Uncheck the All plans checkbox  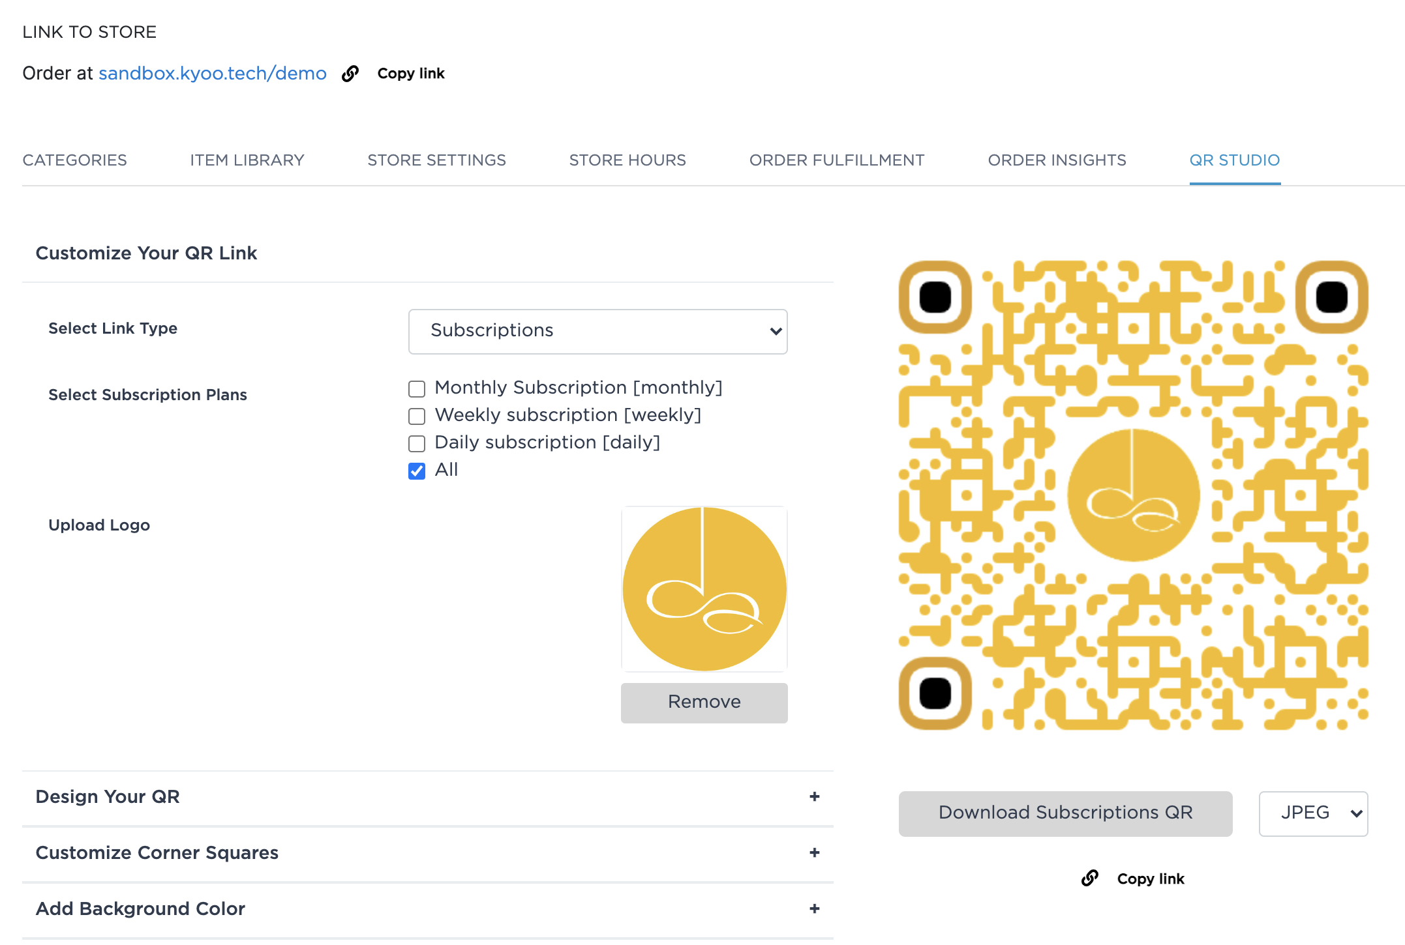tap(417, 471)
